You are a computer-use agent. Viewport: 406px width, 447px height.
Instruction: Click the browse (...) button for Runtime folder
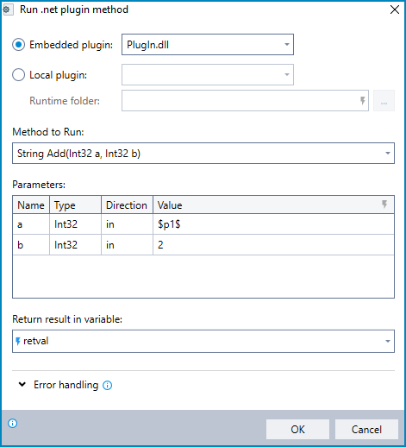(384, 101)
